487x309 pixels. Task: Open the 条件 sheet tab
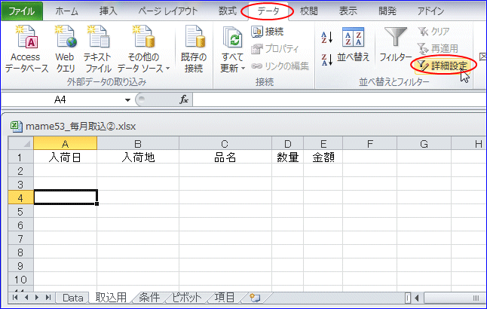pos(149,298)
